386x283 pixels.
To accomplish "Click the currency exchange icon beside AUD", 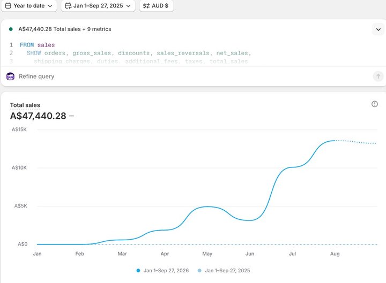I will click(146, 6).
